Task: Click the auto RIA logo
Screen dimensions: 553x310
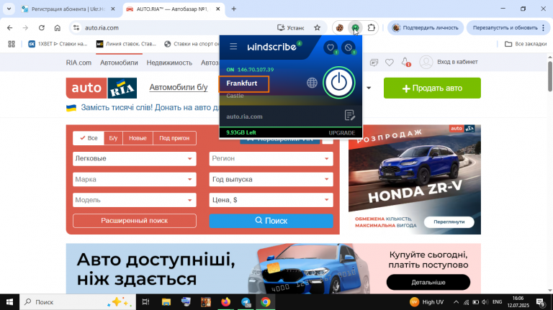Action: [x=102, y=88]
